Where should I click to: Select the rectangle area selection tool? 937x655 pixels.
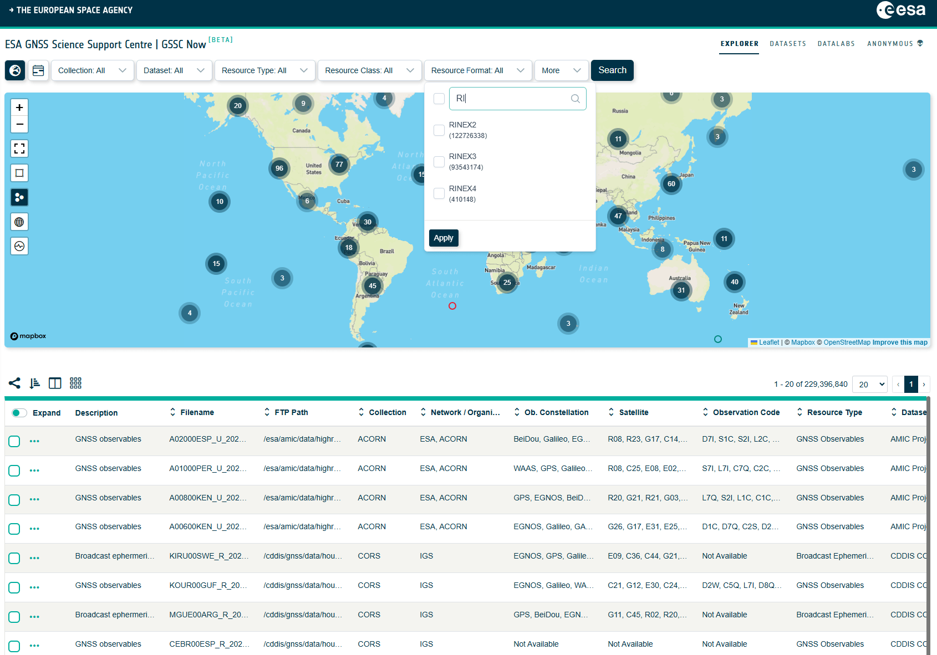[19, 173]
